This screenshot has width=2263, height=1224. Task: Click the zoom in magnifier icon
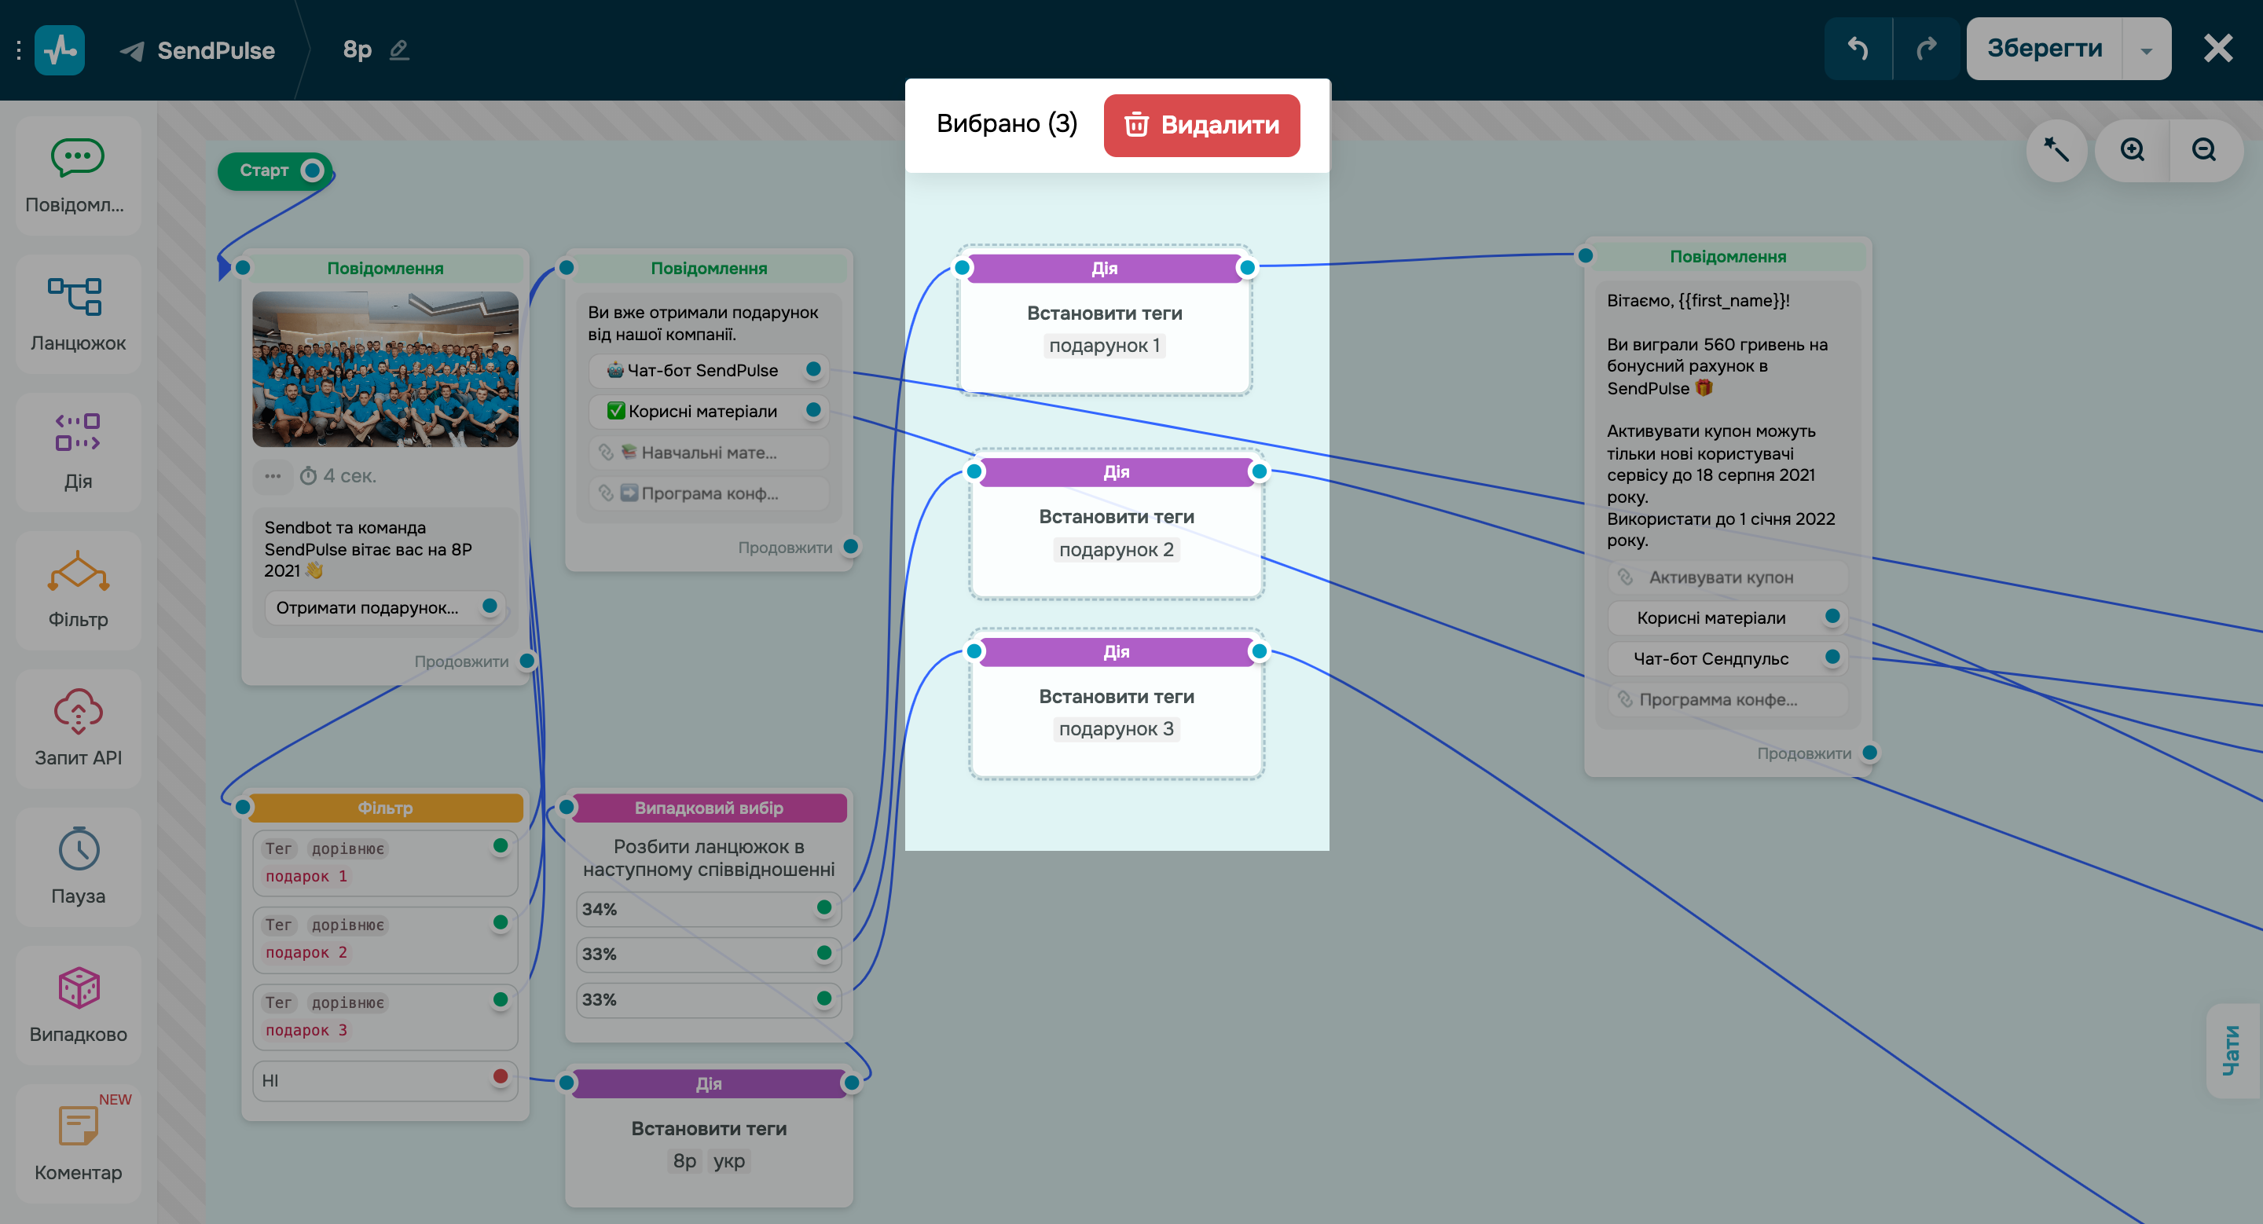point(2132,149)
